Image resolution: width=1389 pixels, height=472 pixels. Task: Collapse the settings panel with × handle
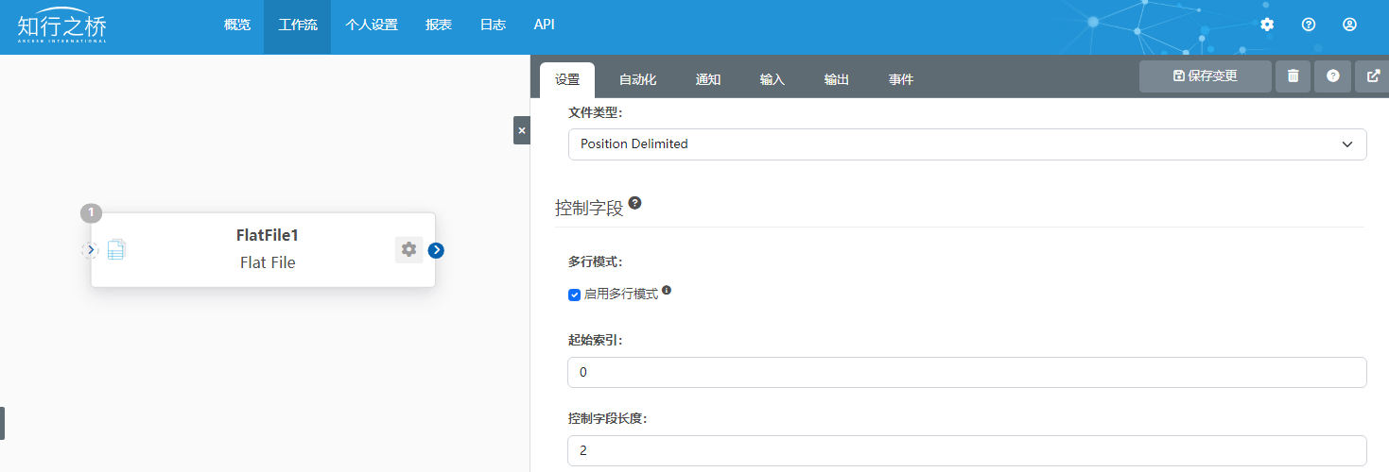click(x=521, y=130)
